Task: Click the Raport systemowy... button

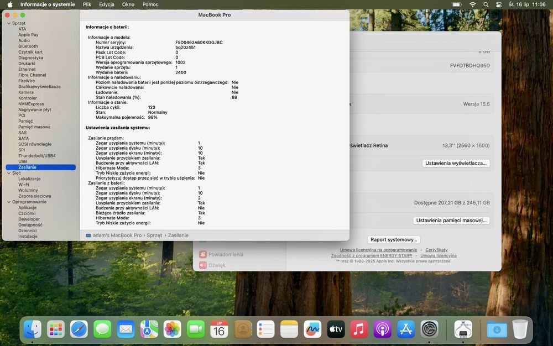Action: [x=394, y=239]
